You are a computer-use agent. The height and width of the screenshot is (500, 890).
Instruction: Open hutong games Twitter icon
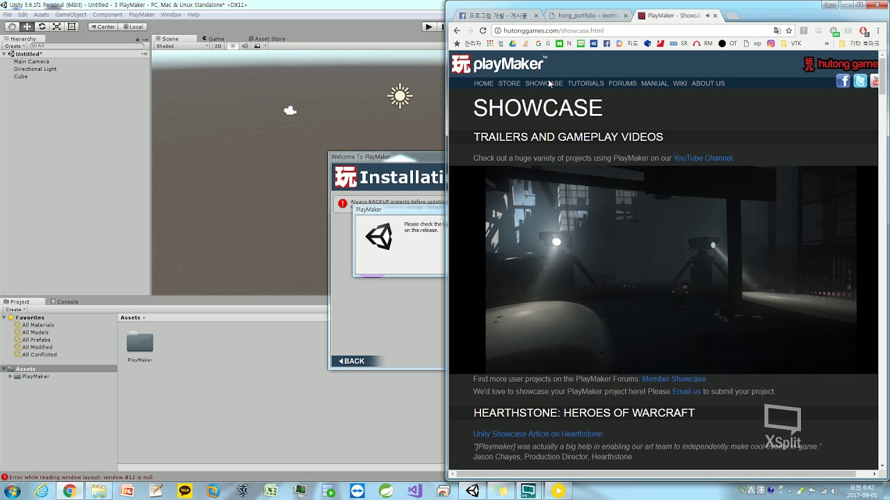tap(860, 81)
